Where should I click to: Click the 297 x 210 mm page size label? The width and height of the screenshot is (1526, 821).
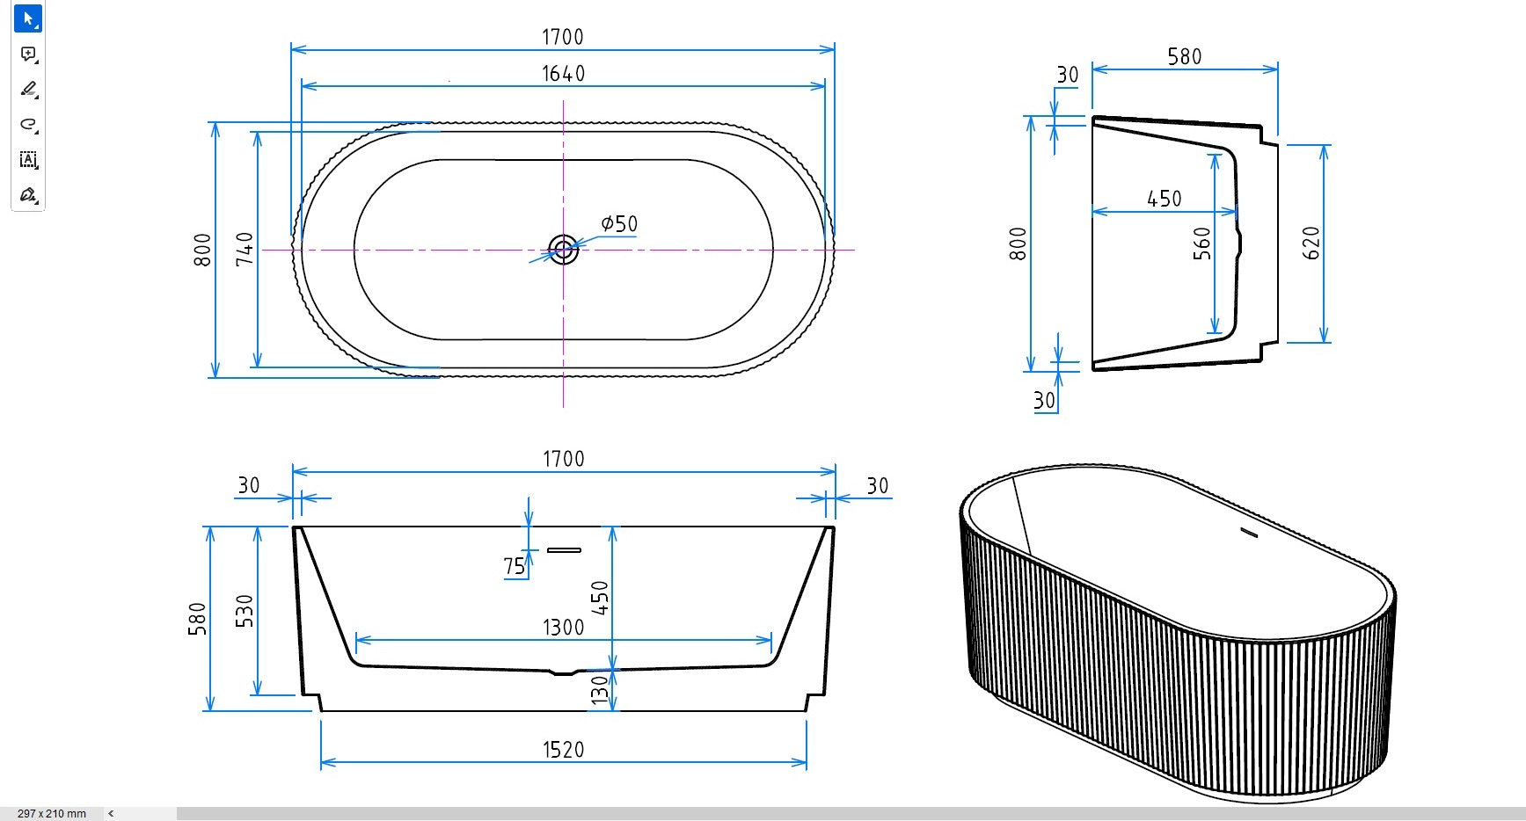(52, 814)
